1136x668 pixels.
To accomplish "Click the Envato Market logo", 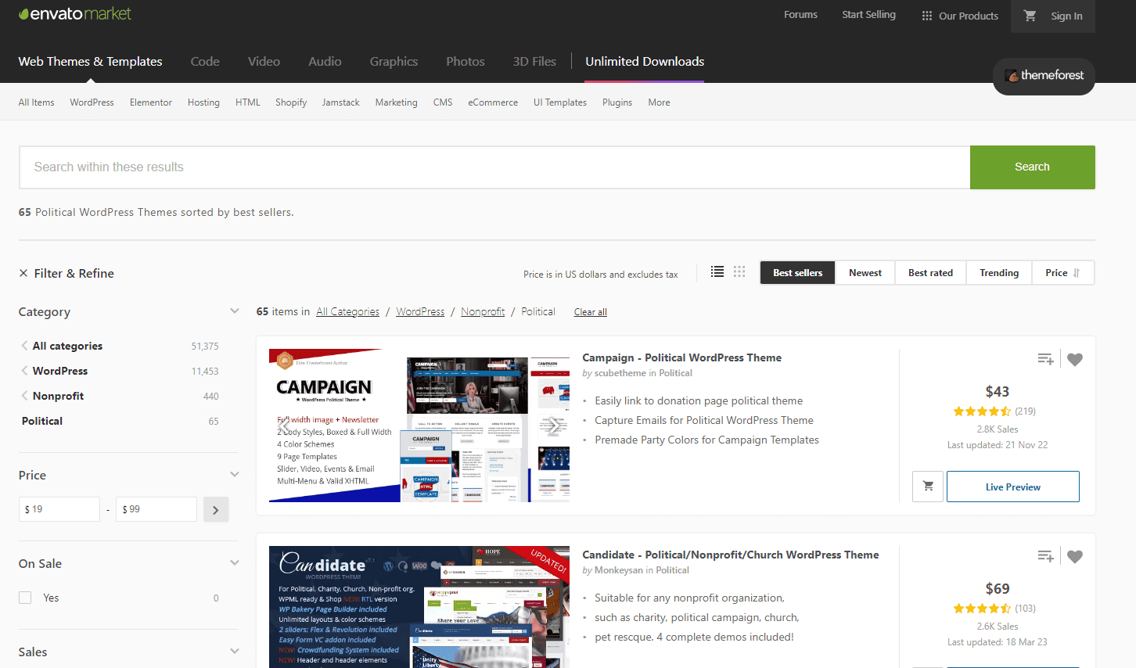I will (x=75, y=14).
